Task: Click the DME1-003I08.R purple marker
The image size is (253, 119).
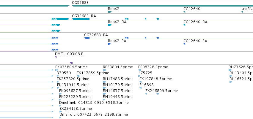Action: pos(56,57)
